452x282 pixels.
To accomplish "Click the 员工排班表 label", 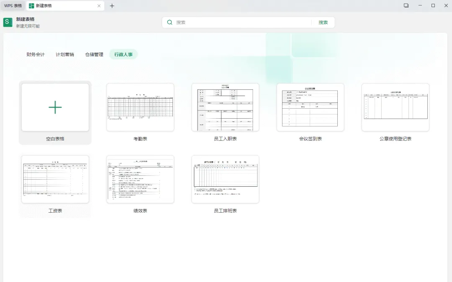I will tap(225, 211).
